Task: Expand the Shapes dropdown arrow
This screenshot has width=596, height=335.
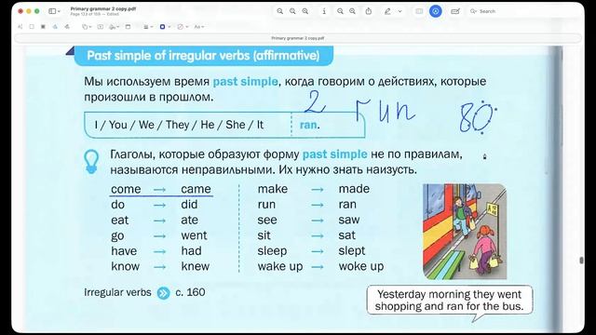Action: 90,27
